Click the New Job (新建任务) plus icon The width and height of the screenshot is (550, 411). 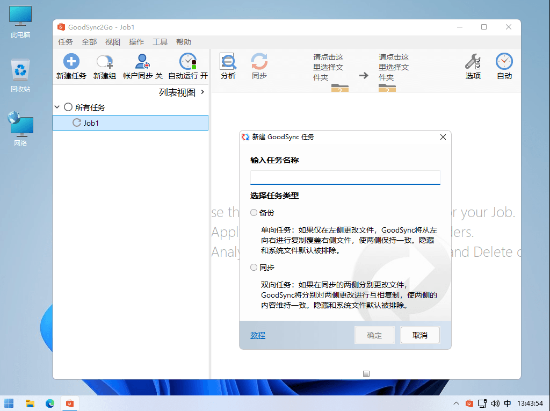(x=71, y=61)
